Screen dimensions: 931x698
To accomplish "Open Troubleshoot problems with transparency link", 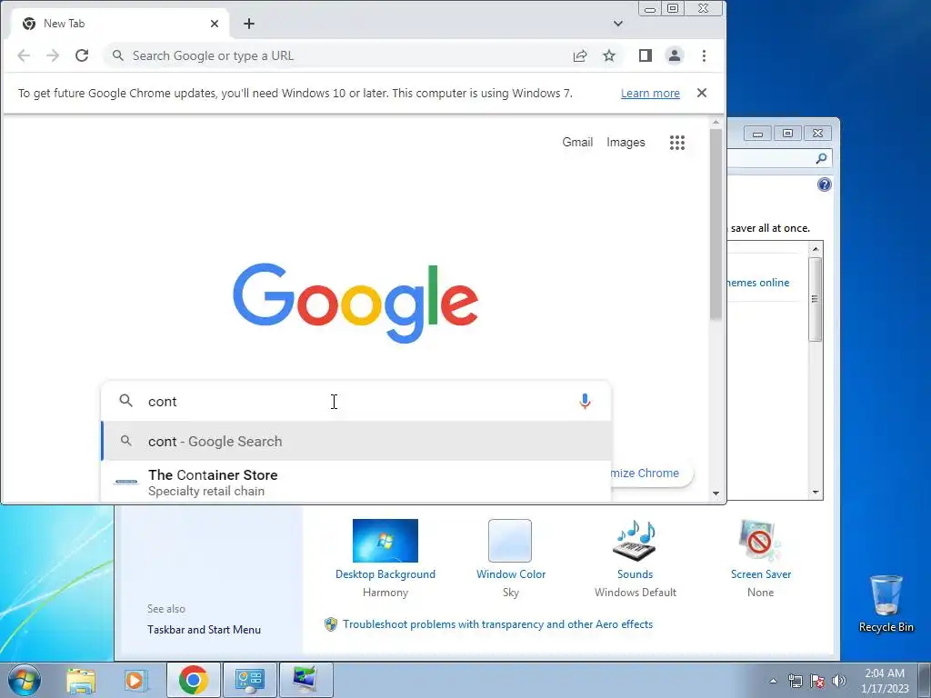I will click(x=497, y=623).
